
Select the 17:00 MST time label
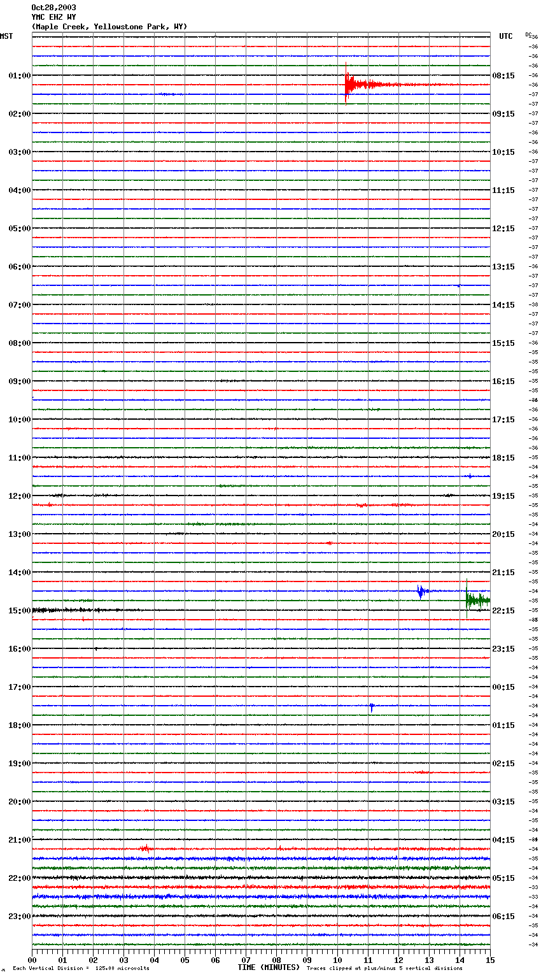pyautogui.click(x=20, y=687)
